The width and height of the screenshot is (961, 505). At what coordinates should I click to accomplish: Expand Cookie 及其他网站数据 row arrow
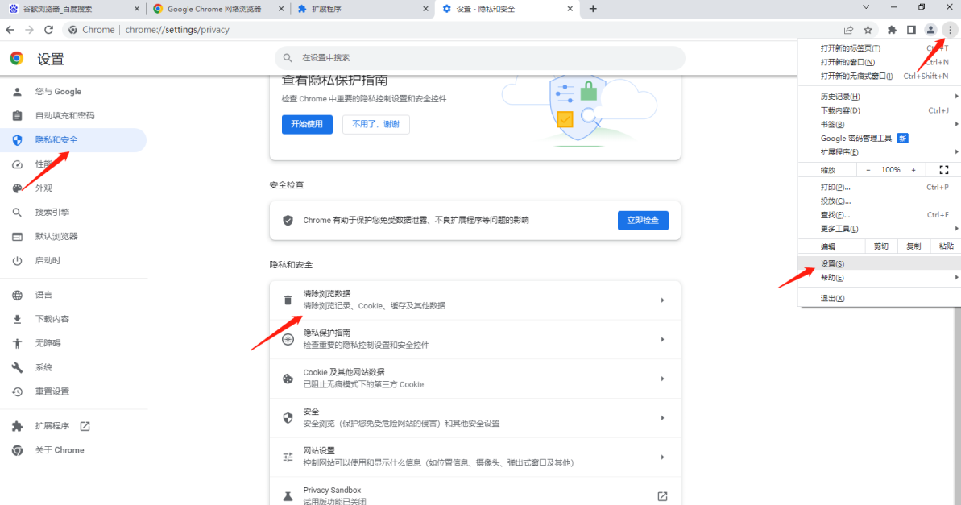(662, 379)
